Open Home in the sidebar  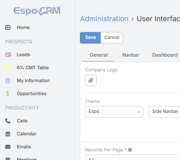click(x=23, y=27)
